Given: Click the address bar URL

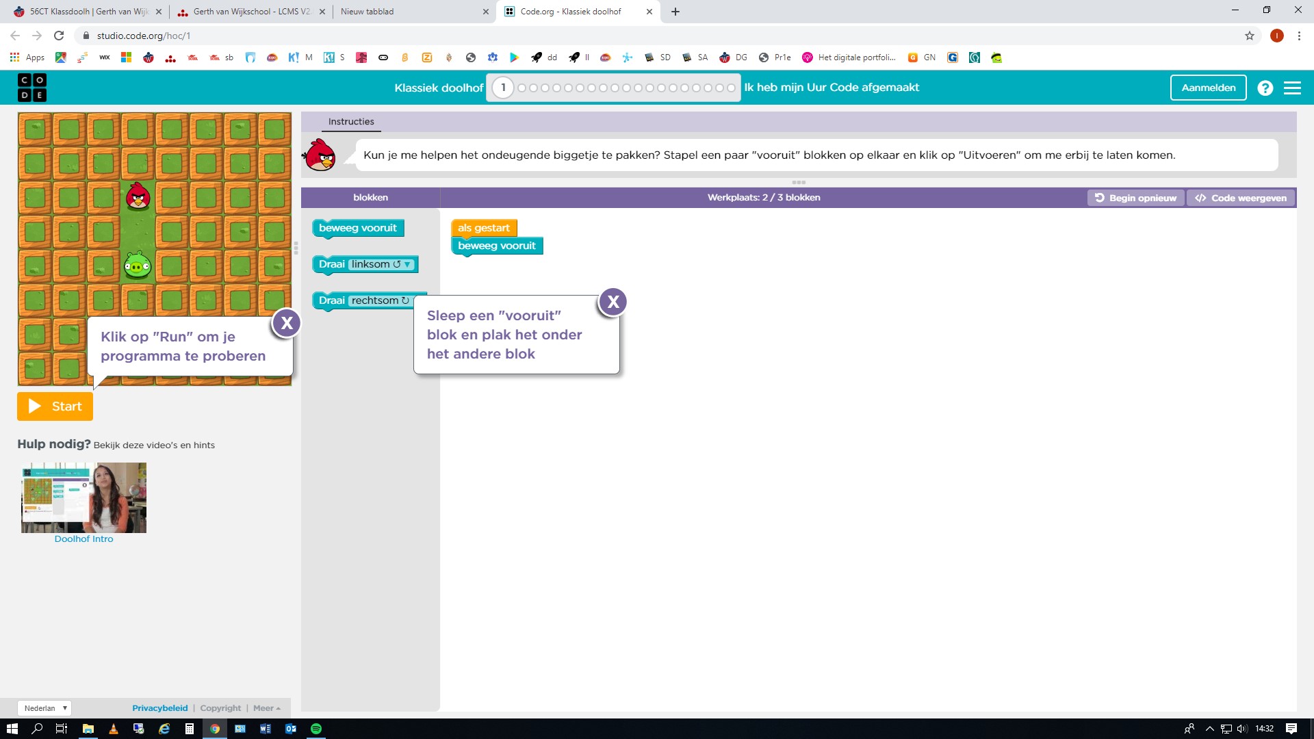Looking at the screenshot, I should 144,36.
